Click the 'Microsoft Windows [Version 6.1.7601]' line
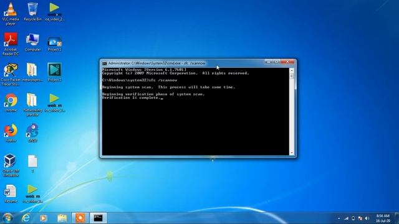The image size is (399, 224). pyautogui.click(x=144, y=70)
